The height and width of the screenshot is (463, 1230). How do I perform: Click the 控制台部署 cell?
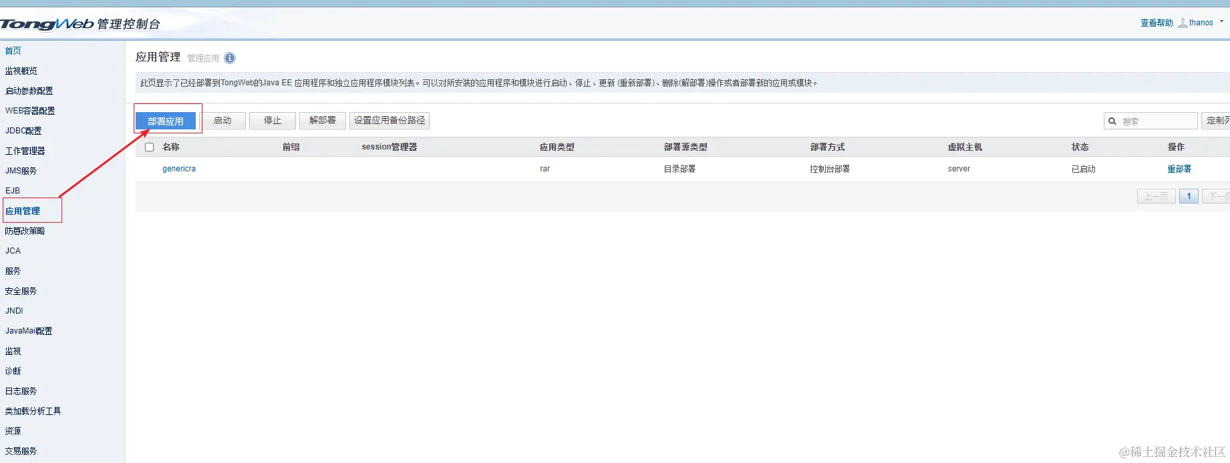tap(830, 169)
